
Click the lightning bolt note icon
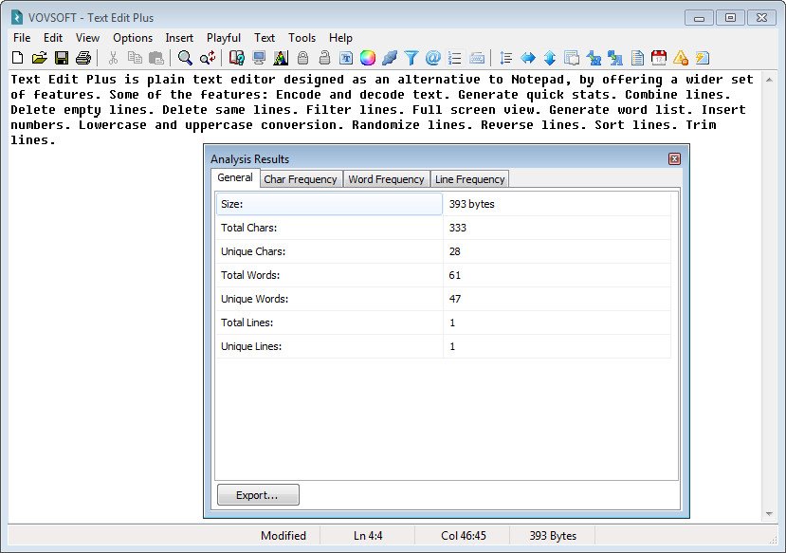[x=703, y=58]
